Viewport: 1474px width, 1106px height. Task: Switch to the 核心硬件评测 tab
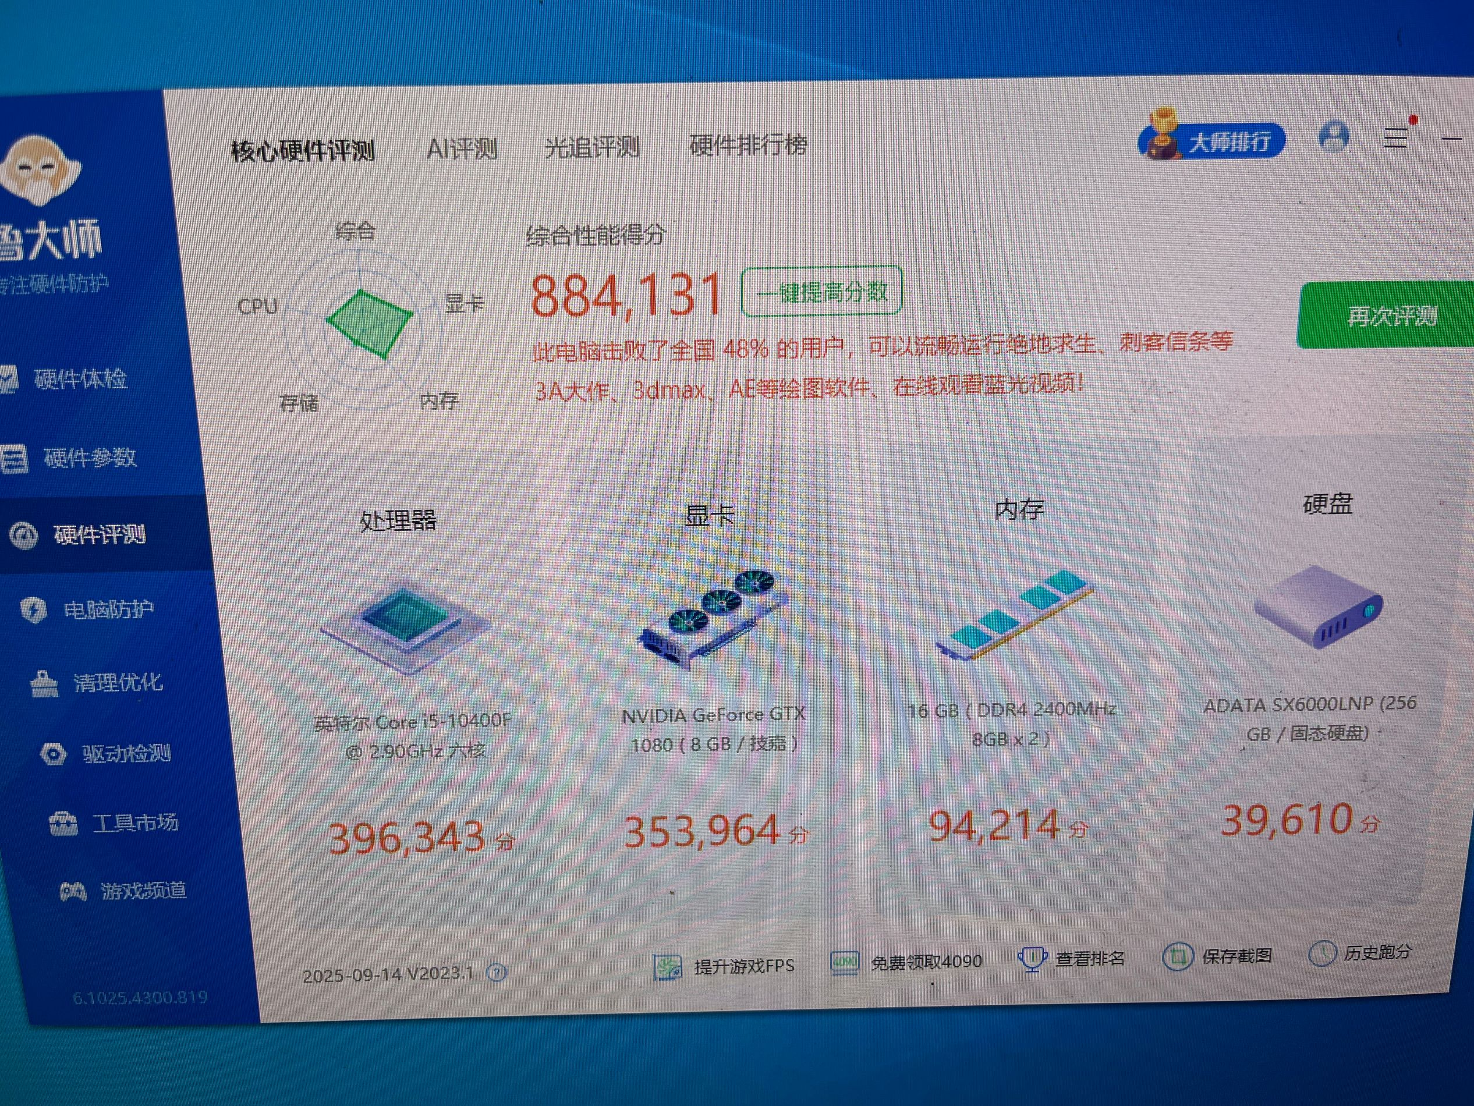(x=303, y=151)
